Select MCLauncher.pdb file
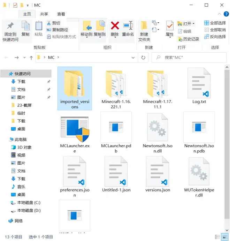 pos(116,133)
